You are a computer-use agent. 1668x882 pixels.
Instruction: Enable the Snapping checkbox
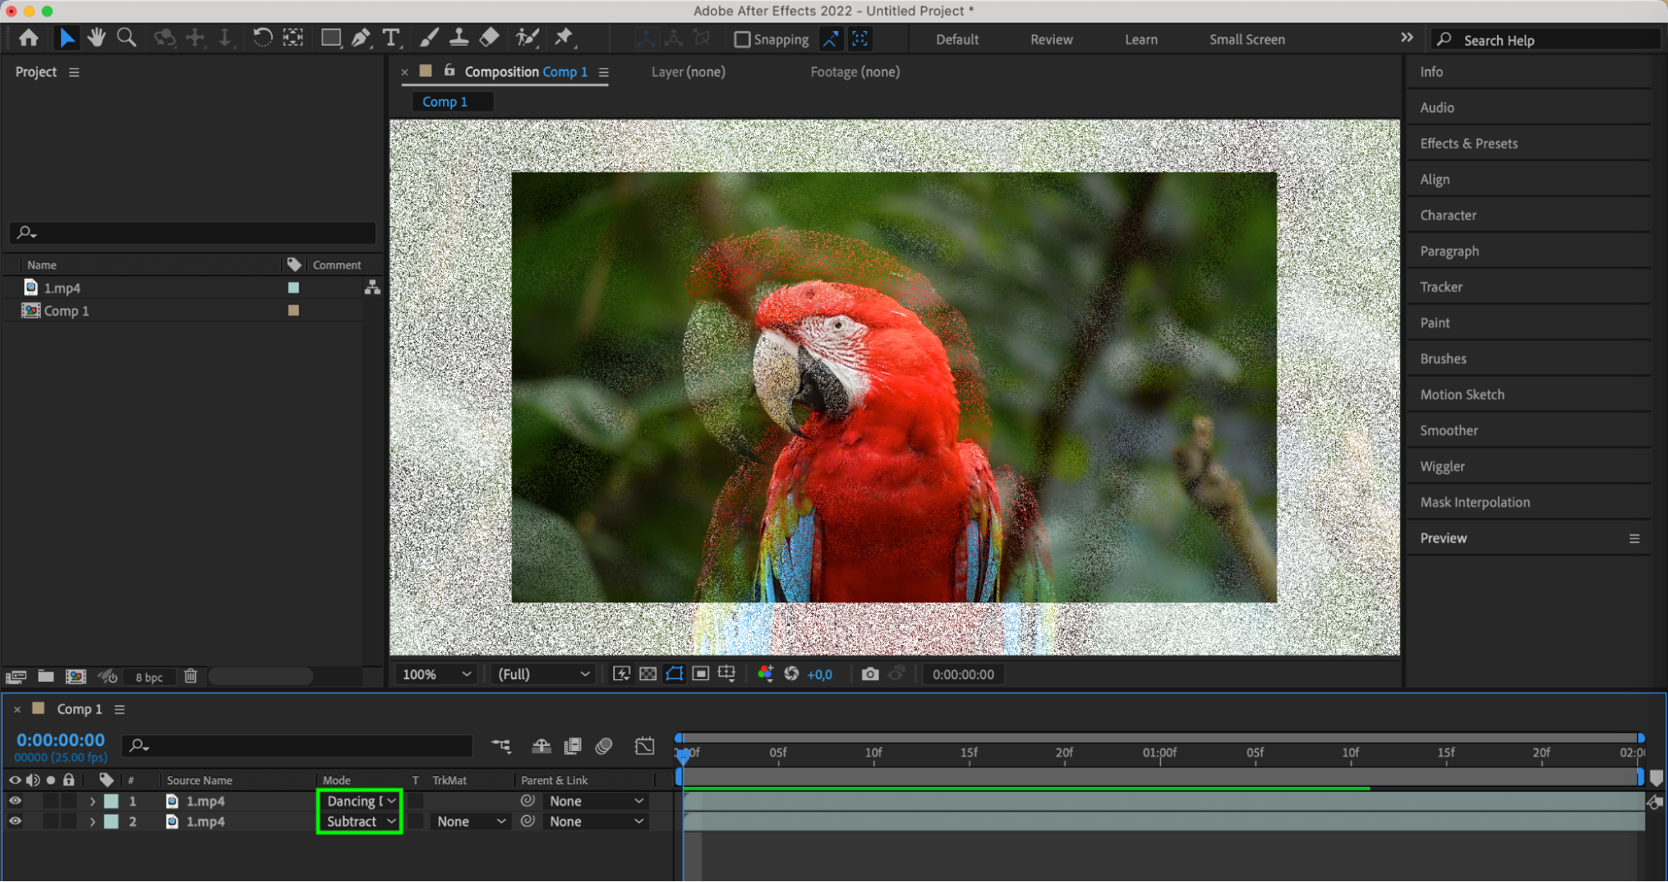click(x=742, y=39)
